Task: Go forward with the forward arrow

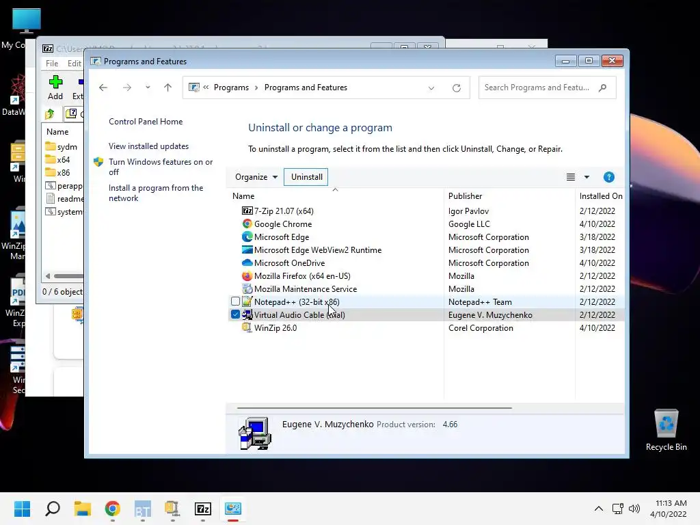Action: (x=126, y=87)
